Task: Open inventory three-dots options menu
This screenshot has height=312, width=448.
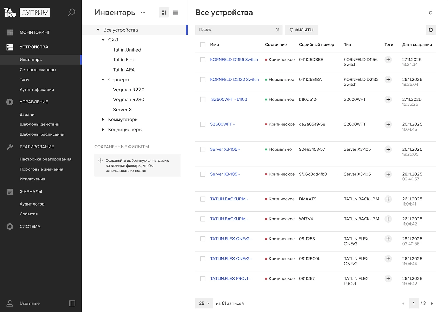Action: pos(143,13)
